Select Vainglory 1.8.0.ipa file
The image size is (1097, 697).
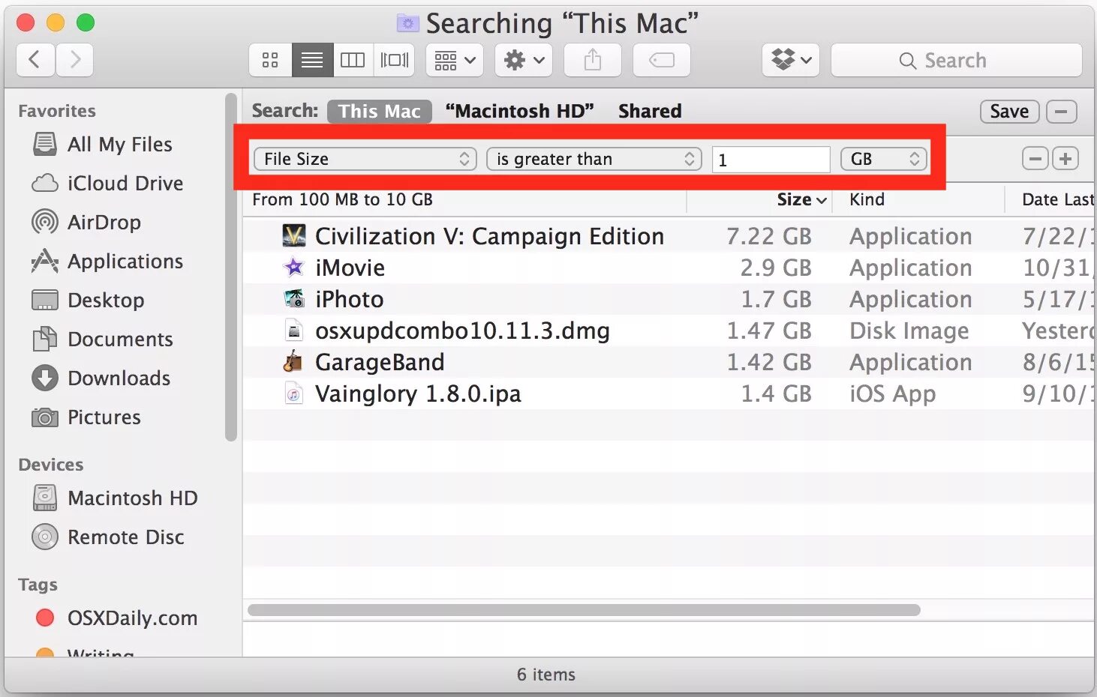[x=669, y=393]
